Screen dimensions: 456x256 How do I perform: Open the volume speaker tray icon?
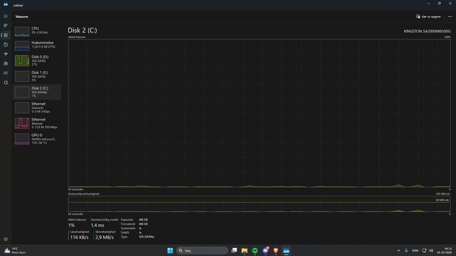click(x=431, y=250)
